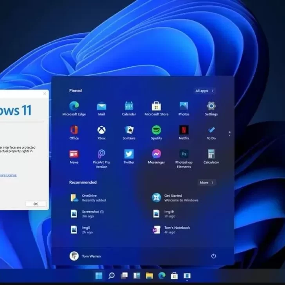Open the Twitter app
Screen dimensions: 285x285
pyautogui.click(x=129, y=155)
